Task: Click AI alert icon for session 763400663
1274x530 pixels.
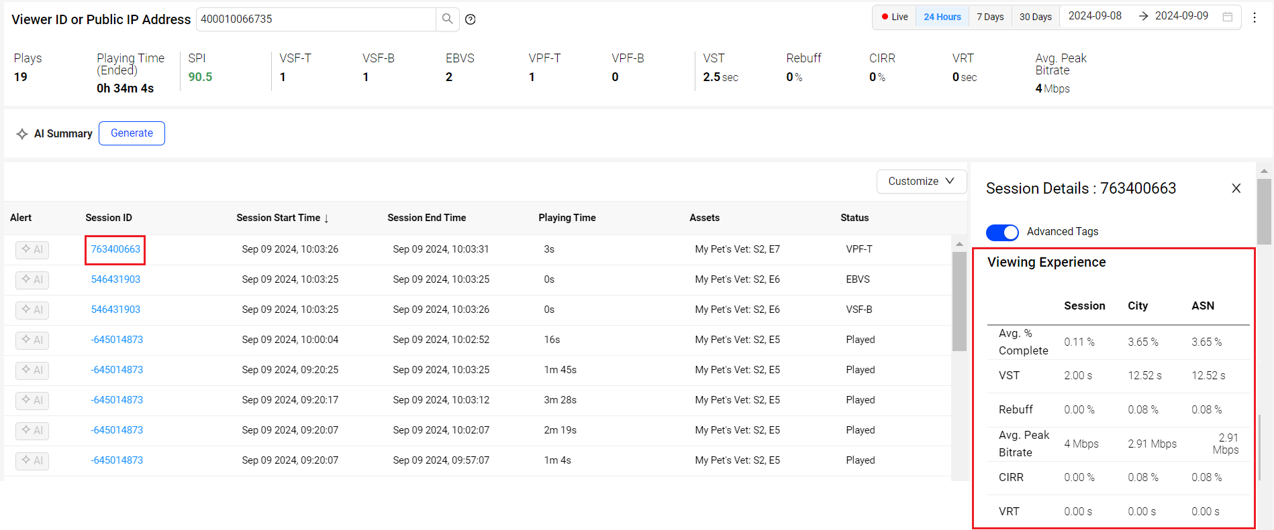Action: tap(32, 250)
